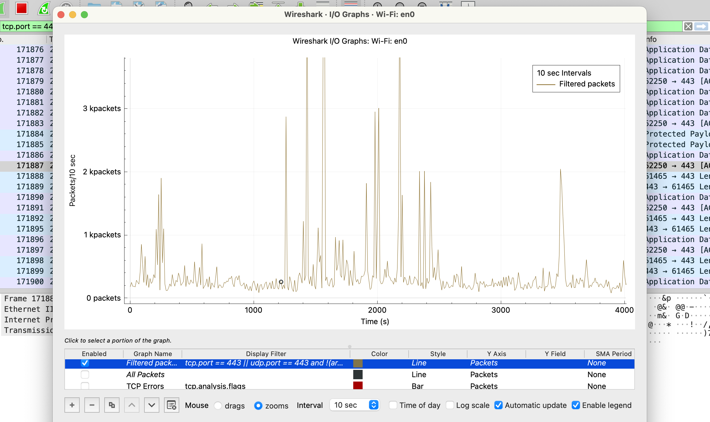
Task: Select packet 171887 in the packet list
Action: [26, 166]
